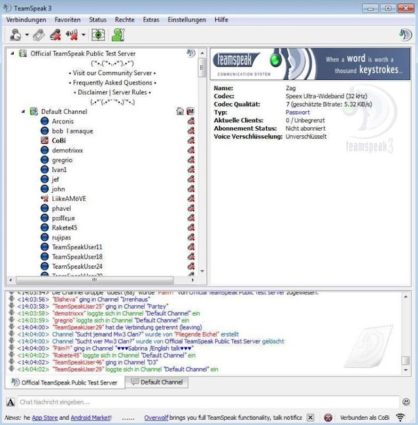Open the Overwolf link in news bar
Image resolution: width=418 pixels, height=425 pixels.
156,417
